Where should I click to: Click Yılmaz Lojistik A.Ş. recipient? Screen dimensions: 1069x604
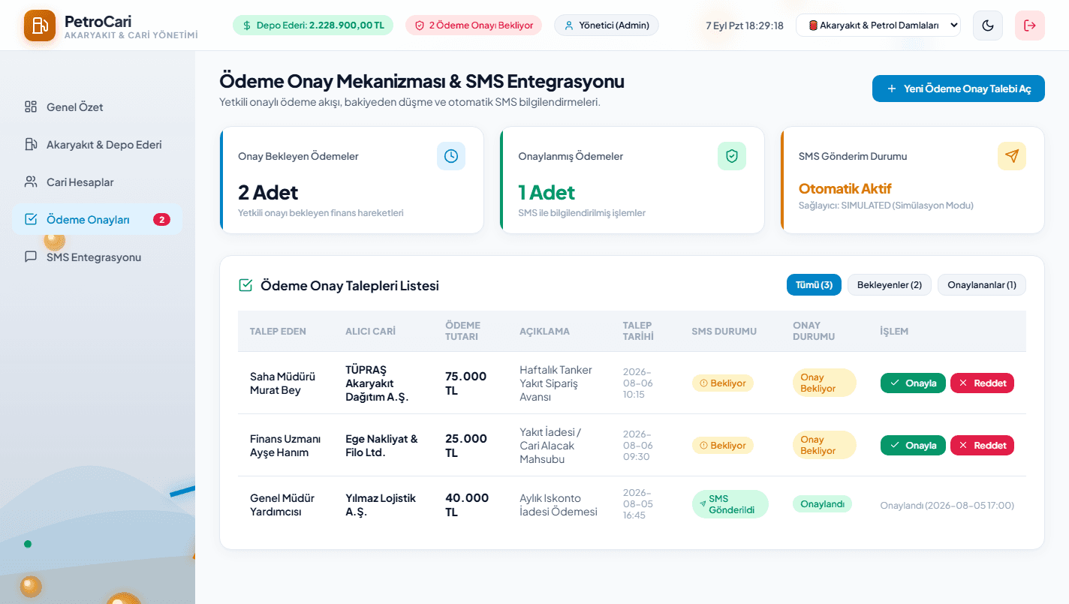coord(381,505)
